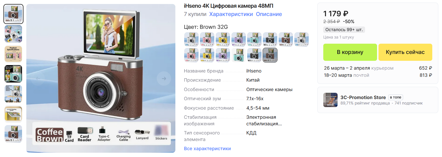
Task: Click the Купить сейчас button
Action: [405, 52]
